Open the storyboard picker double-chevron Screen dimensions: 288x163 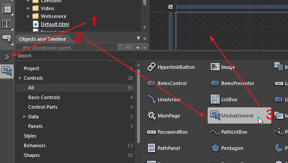121,48
